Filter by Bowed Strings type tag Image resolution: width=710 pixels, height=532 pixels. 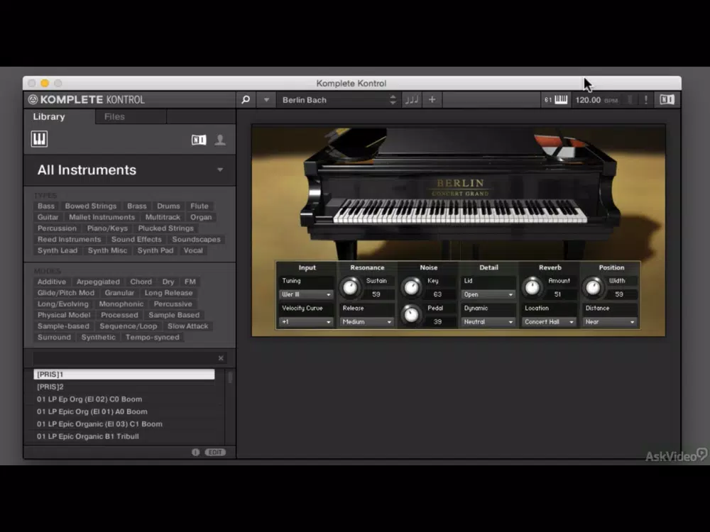(x=91, y=206)
